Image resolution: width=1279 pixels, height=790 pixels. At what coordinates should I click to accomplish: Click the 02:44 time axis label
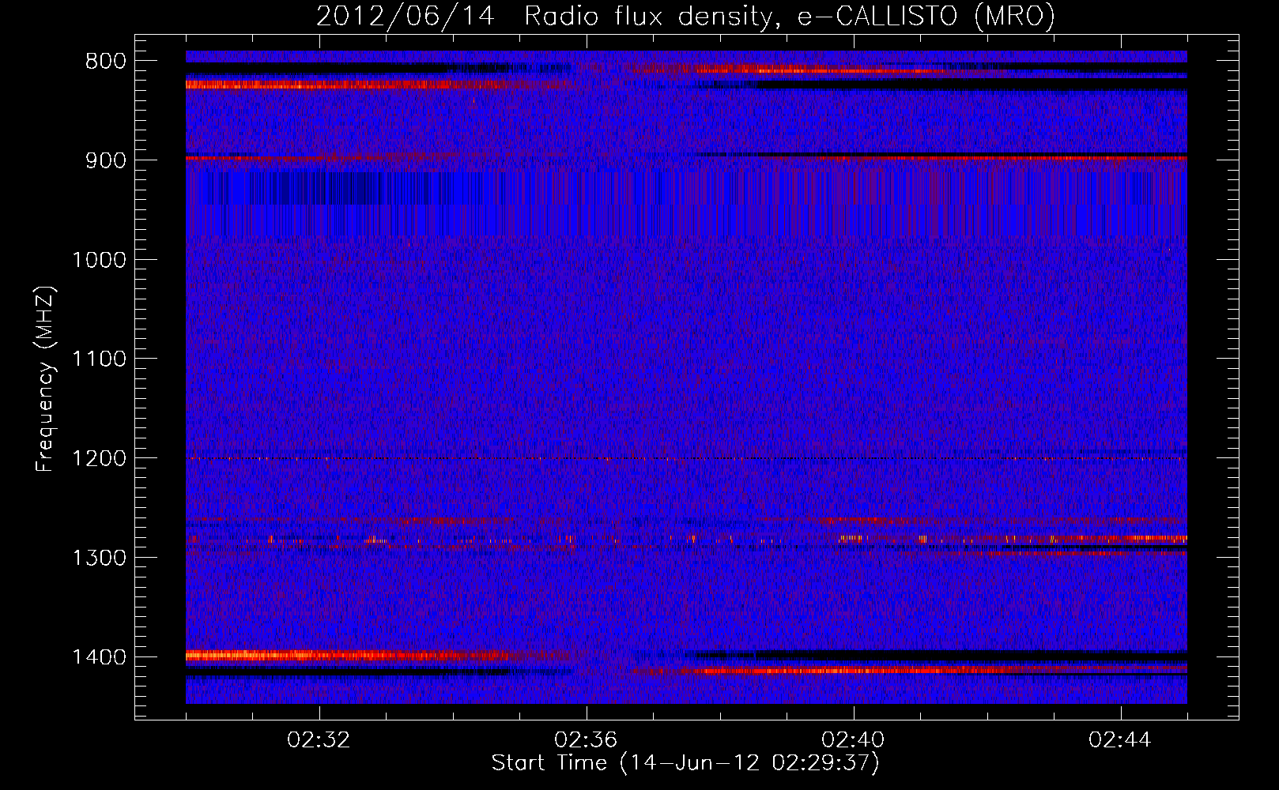[1121, 740]
